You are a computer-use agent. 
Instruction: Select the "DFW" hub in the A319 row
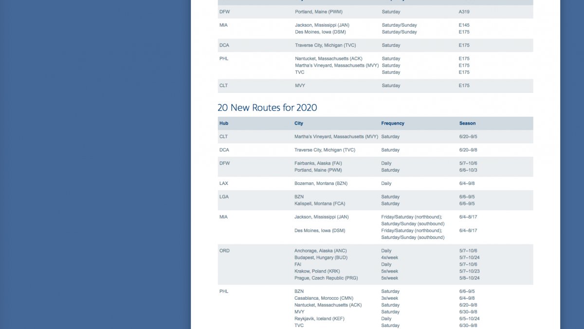[x=225, y=12]
